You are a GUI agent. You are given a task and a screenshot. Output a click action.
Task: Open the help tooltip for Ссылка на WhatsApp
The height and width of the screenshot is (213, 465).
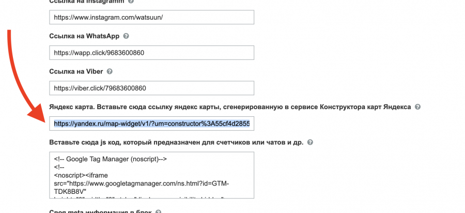pyautogui.click(x=126, y=36)
